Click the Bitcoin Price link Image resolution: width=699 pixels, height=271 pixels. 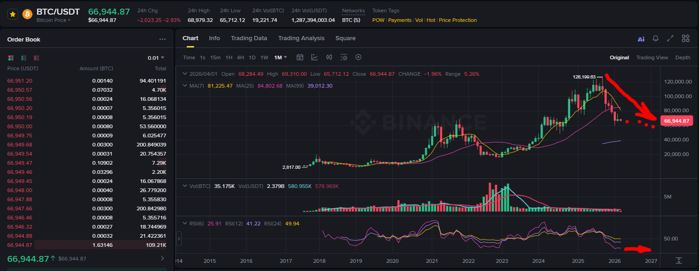click(53, 20)
